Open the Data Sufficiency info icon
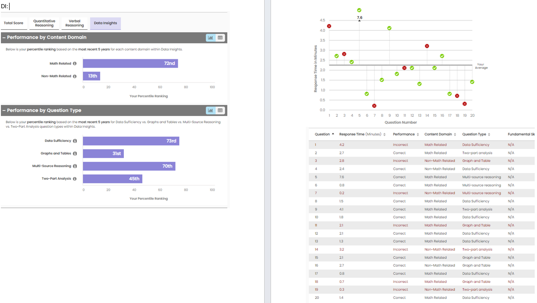The height and width of the screenshot is (303, 537). (x=74, y=141)
